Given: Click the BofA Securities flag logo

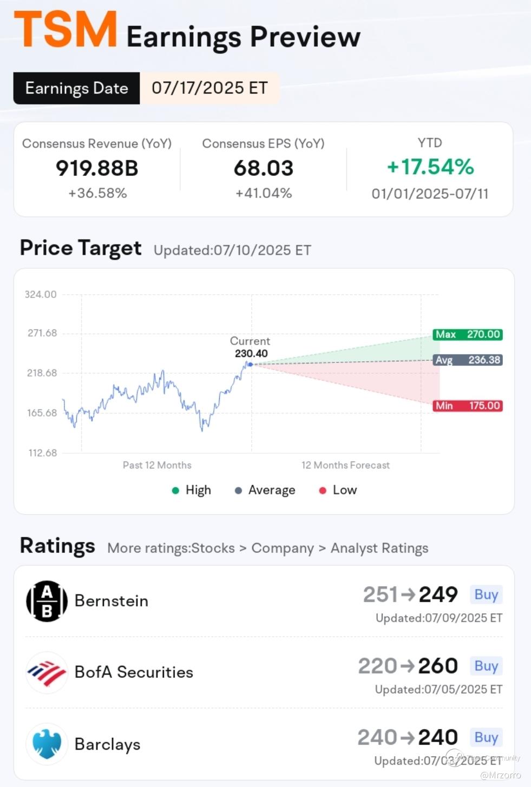Looking at the screenshot, I should pyautogui.click(x=47, y=672).
